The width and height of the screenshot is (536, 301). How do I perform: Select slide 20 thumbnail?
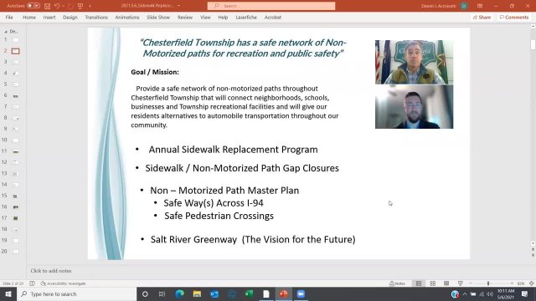click(x=16, y=252)
